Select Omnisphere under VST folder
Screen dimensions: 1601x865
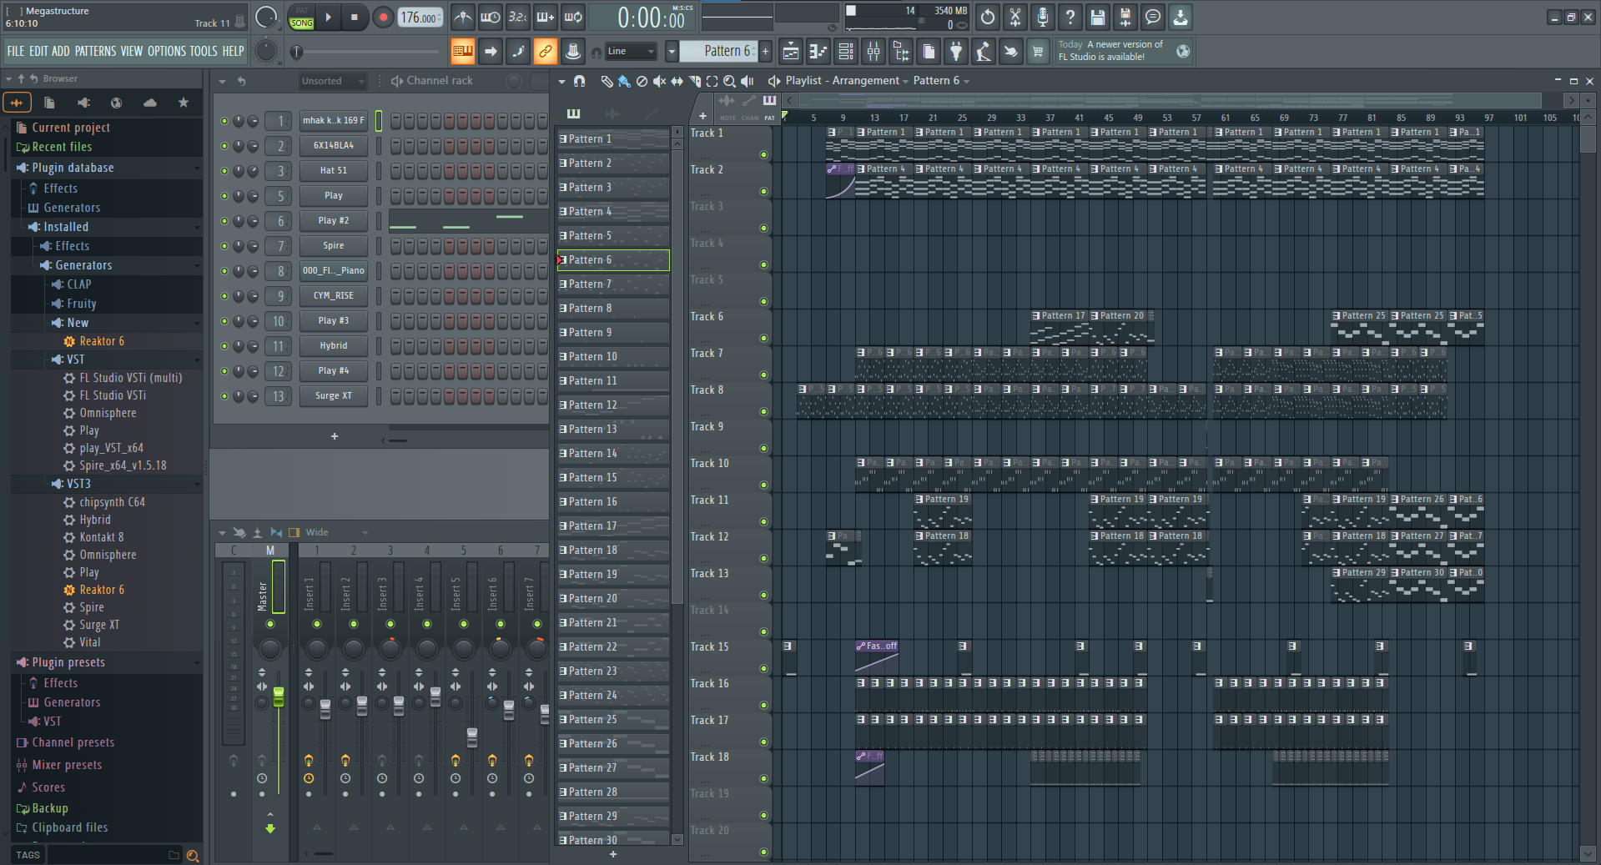click(108, 413)
